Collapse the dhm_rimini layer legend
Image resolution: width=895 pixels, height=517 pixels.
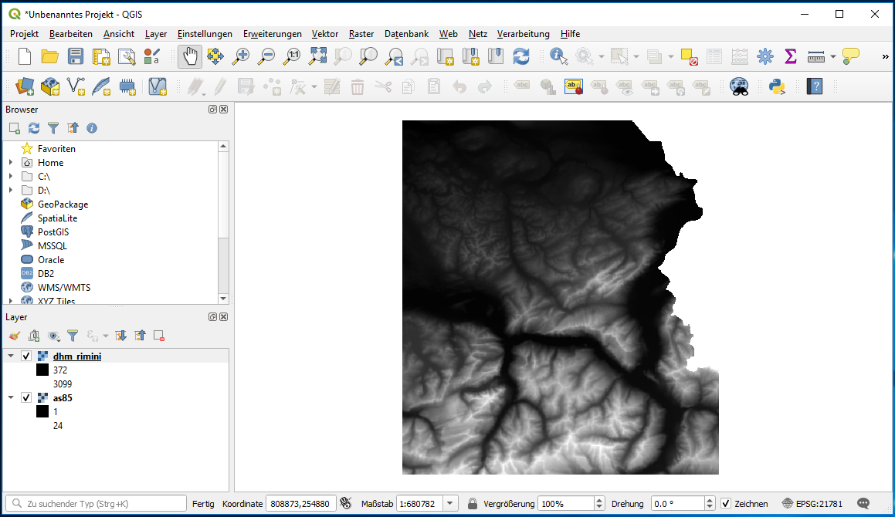coord(11,356)
